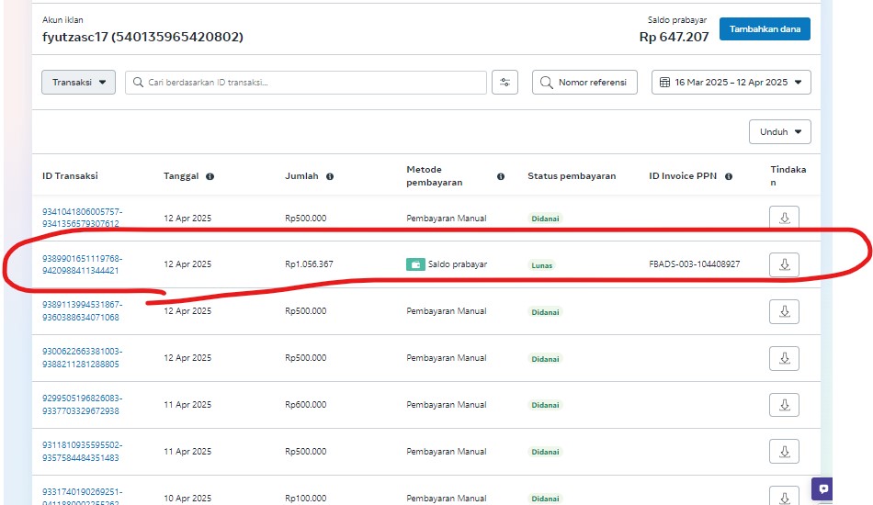873x505 pixels.
Task: Click info icon next to Tanggal header
Action: coord(210,176)
